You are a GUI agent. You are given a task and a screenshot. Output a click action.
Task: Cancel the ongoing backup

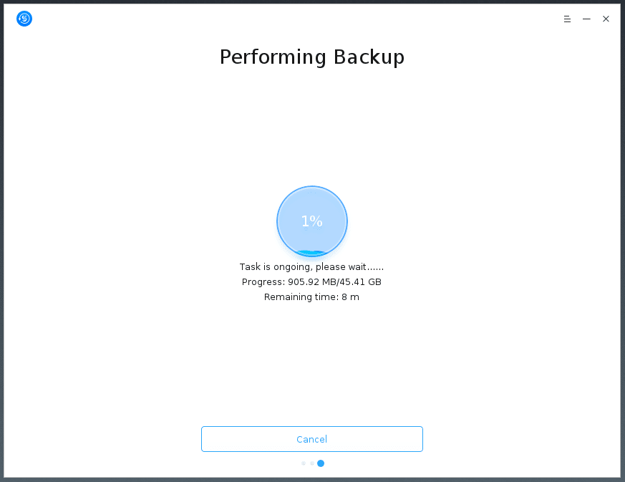coord(311,439)
